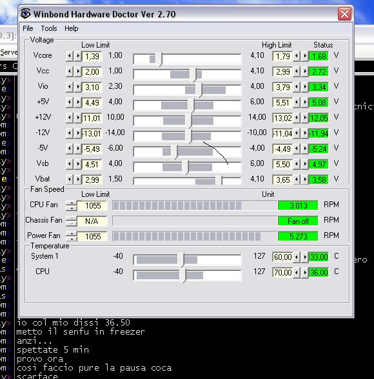Screen dimensions: 374x379
Task: Click the CPU Fan low limit field 1055
Action: (92, 206)
